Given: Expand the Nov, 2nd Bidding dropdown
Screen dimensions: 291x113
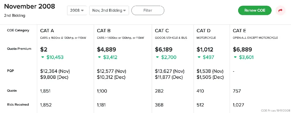Looking at the screenshot, I should (x=109, y=11).
